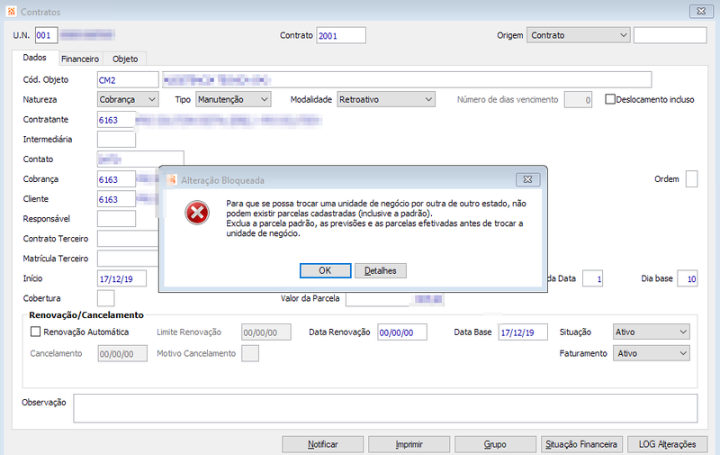720x455 pixels.
Task: Click the field valued 1 left of Dia base
Action: pyautogui.click(x=593, y=278)
